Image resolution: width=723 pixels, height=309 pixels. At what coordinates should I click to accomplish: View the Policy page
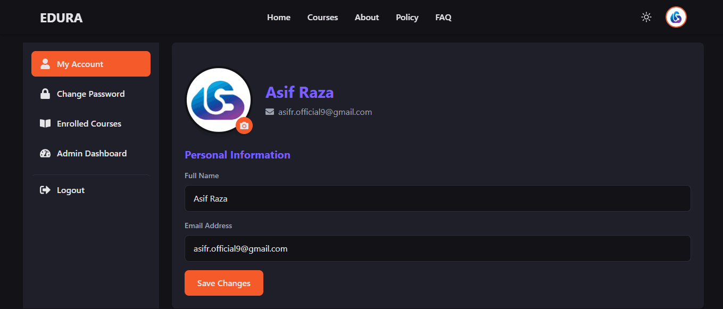pyautogui.click(x=407, y=18)
